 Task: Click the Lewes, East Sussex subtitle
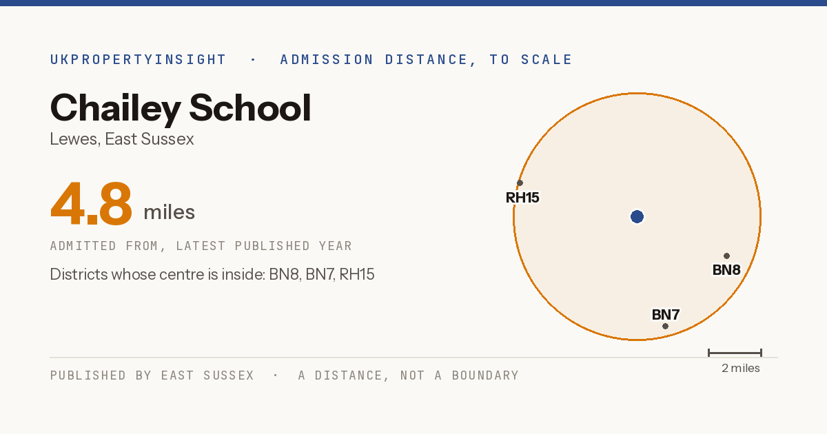(x=122, y=139)
